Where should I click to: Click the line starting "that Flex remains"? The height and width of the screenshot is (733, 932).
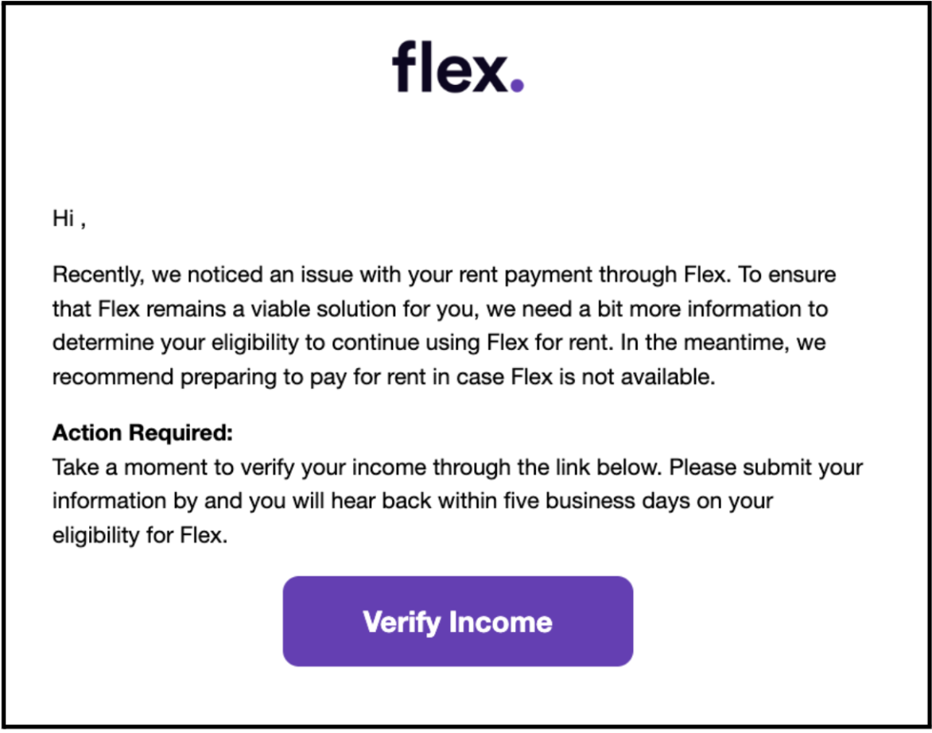click(440, 309)
